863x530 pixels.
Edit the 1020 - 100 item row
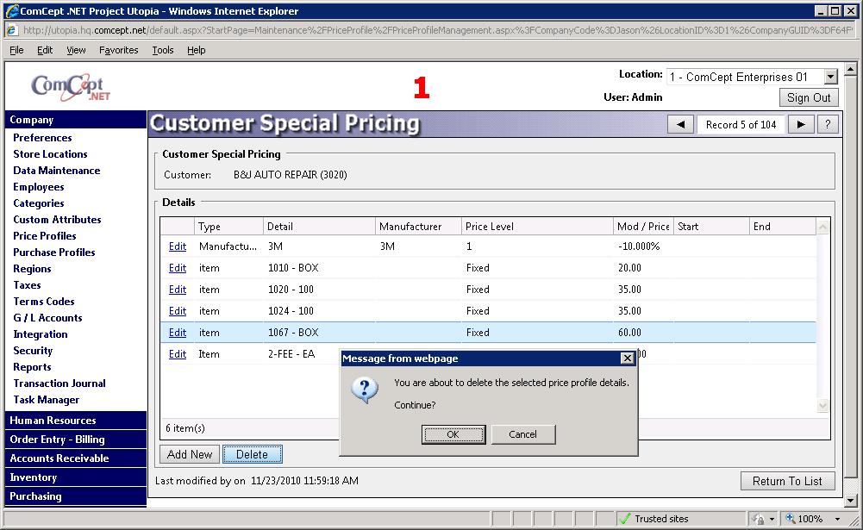click(x=178, y=290)
